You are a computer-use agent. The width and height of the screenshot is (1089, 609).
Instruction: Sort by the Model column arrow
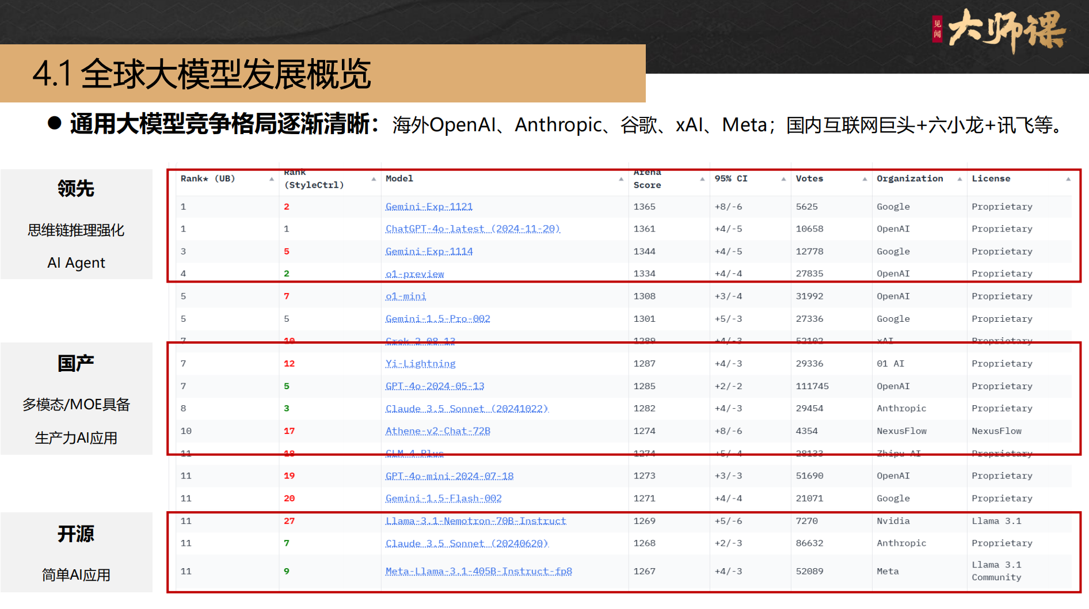[621, 179]
